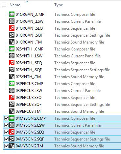Uncheck the 04MYSONG.LSW checkbox
The width and height of the screenshot is (121, 154).
click(6, 125)
